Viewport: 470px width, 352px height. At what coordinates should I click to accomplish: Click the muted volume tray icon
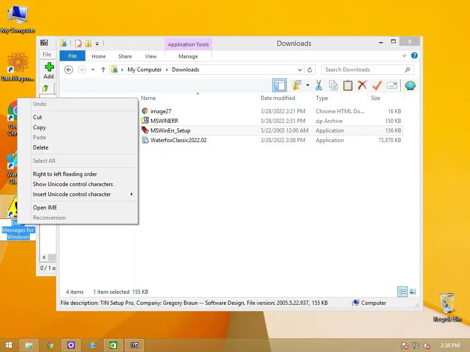click(x=426, y=346)
